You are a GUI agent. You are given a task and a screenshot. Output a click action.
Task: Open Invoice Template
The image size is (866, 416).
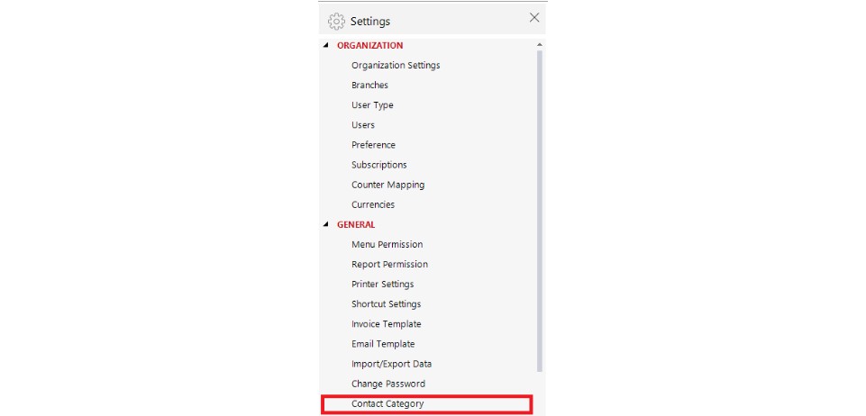[x=386, y=324]
